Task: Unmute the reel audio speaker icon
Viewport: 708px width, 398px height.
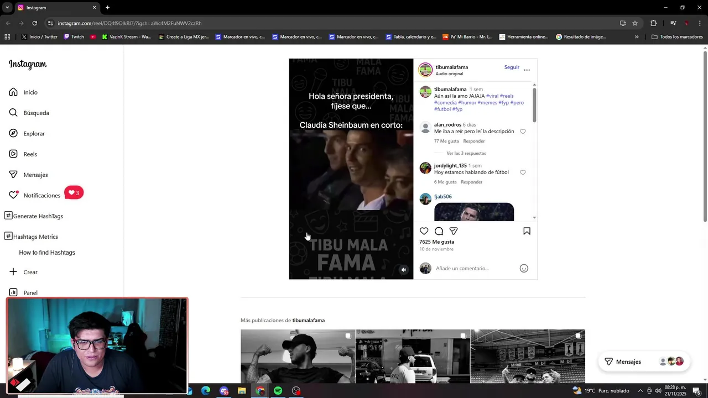Action: click(x=404, y=270)
